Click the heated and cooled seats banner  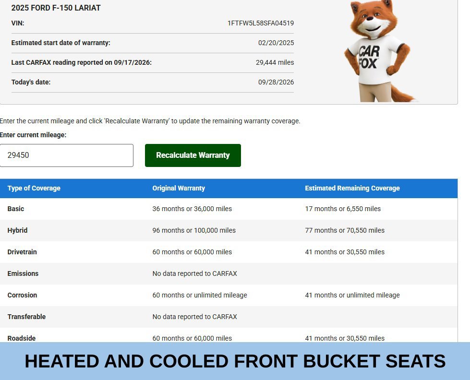(235, 361)
